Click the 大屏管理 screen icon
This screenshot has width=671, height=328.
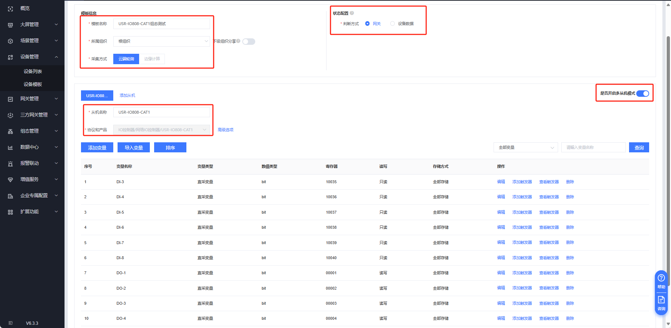[x=10, y=25]
